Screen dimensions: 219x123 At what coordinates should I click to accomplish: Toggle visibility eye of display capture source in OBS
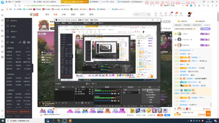point(90,94)
